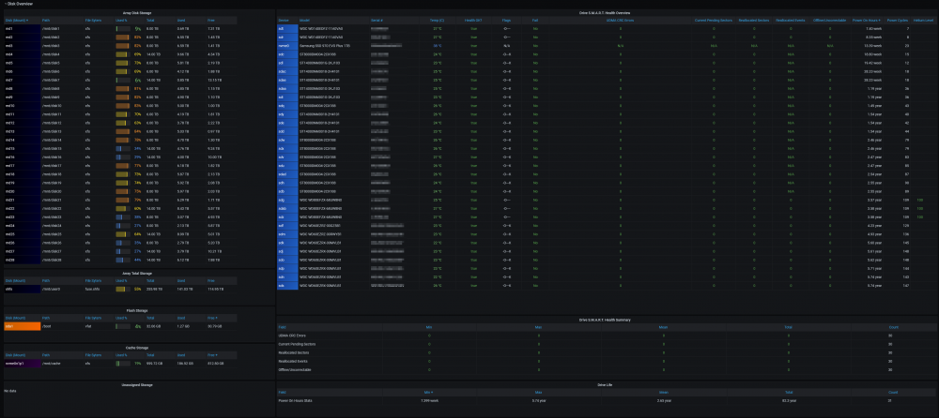Image resolution: width=939 pixels, height=418 pixels.
Task: Sort SMART overview by UDMA CRC Errors column
Action: [621, 21]
